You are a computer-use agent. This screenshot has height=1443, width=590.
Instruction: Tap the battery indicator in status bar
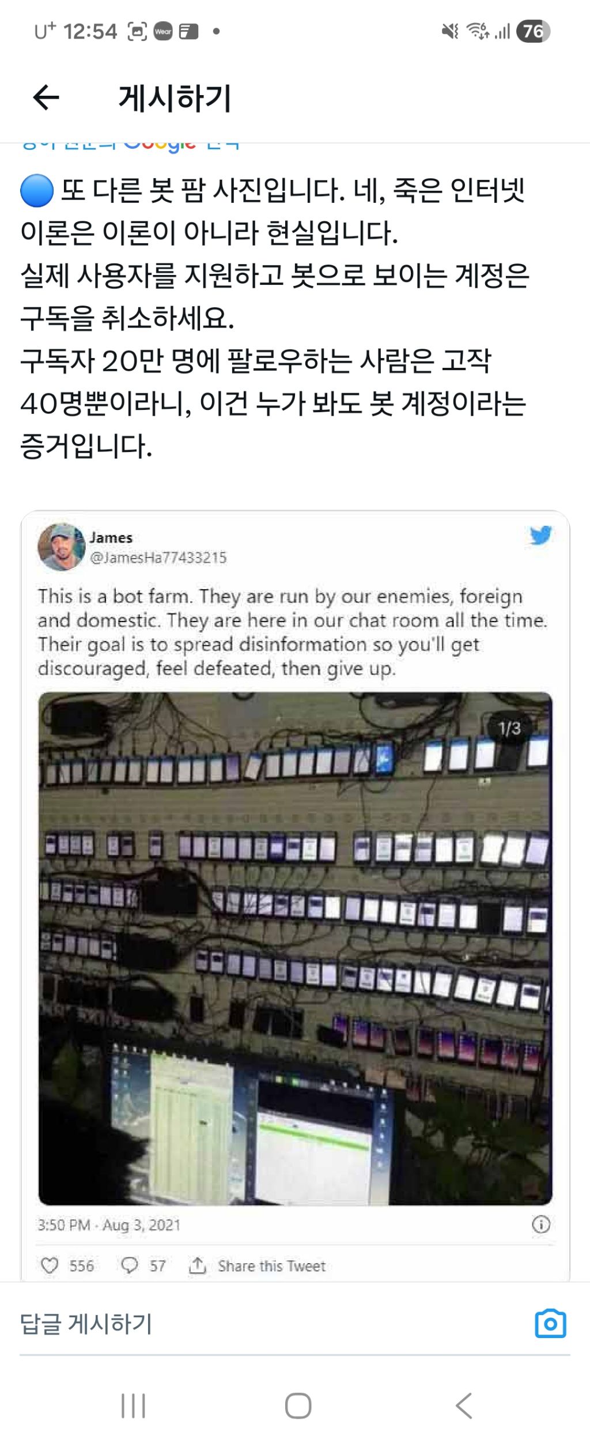(x=534, y=31)
